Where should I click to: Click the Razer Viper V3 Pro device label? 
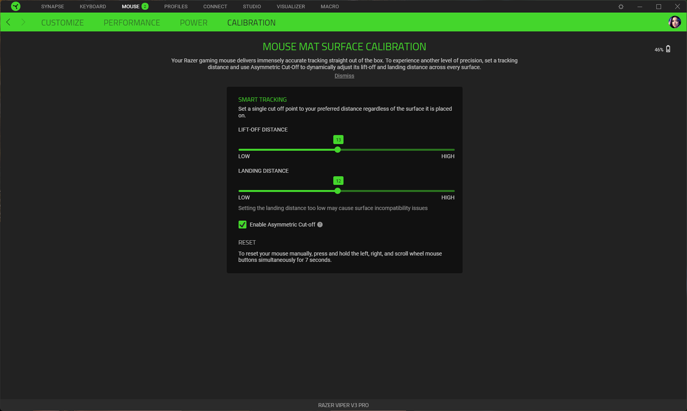point(343,405)
